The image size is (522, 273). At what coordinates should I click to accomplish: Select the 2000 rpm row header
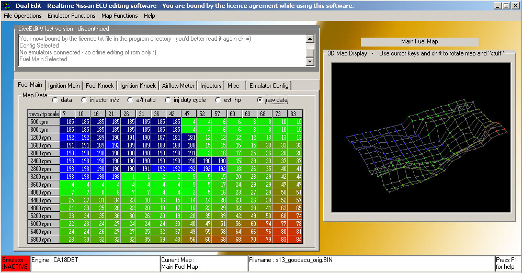[44, 153]
